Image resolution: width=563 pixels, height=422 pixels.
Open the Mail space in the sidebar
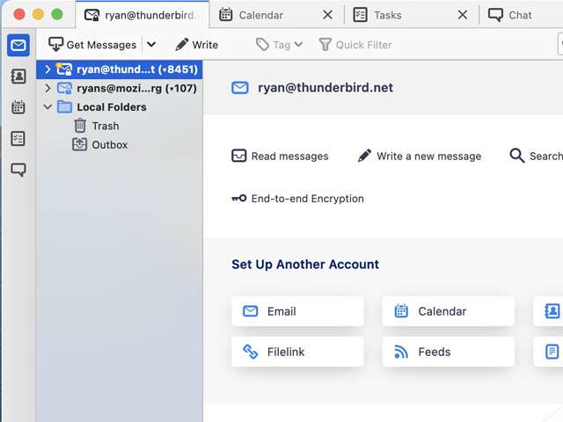[x=18, y=45]
